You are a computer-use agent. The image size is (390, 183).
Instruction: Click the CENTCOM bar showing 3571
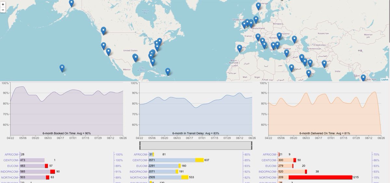(x=172, y=160)
